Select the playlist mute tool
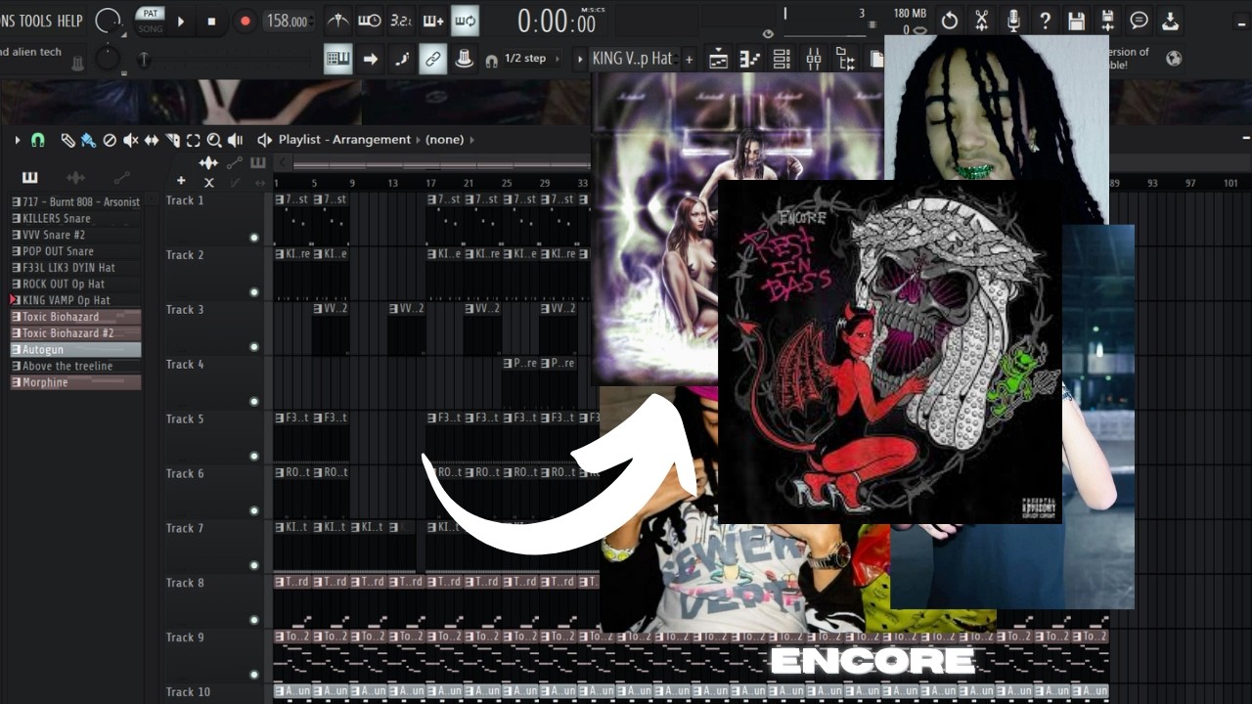 pos(130,140)
